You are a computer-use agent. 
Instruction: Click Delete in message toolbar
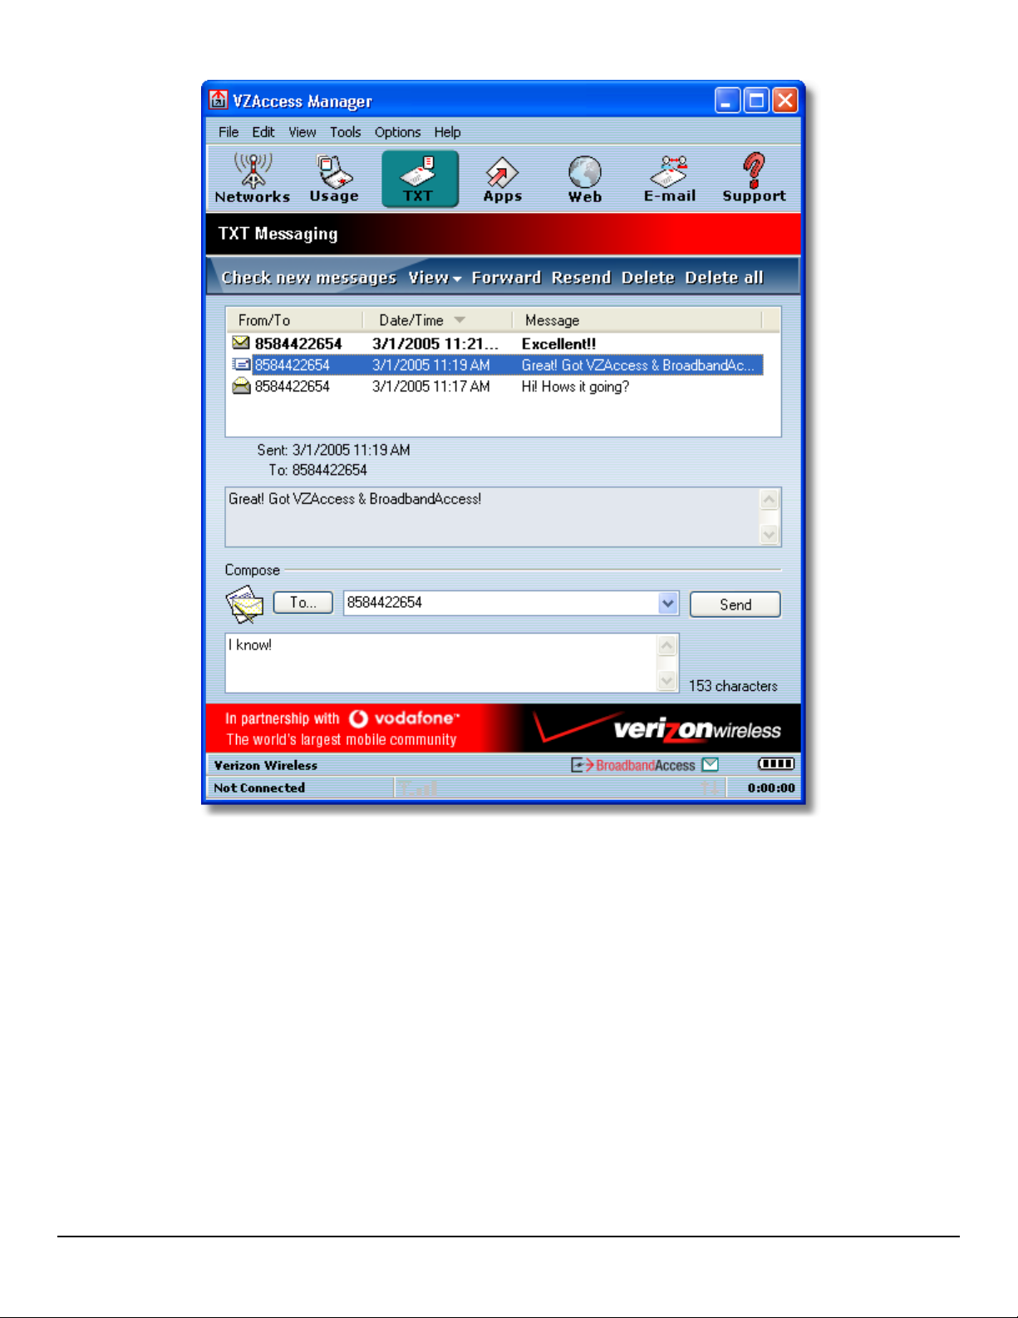[648, 278]
